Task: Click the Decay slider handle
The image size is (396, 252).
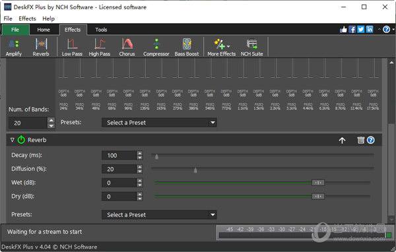Action: [x=156, y=156]
